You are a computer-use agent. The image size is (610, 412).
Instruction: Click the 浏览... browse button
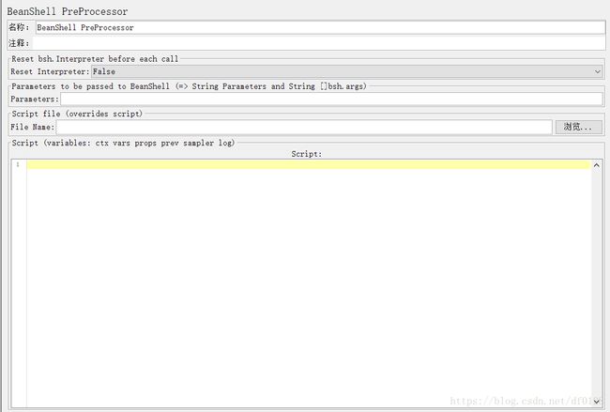(579, 127)
